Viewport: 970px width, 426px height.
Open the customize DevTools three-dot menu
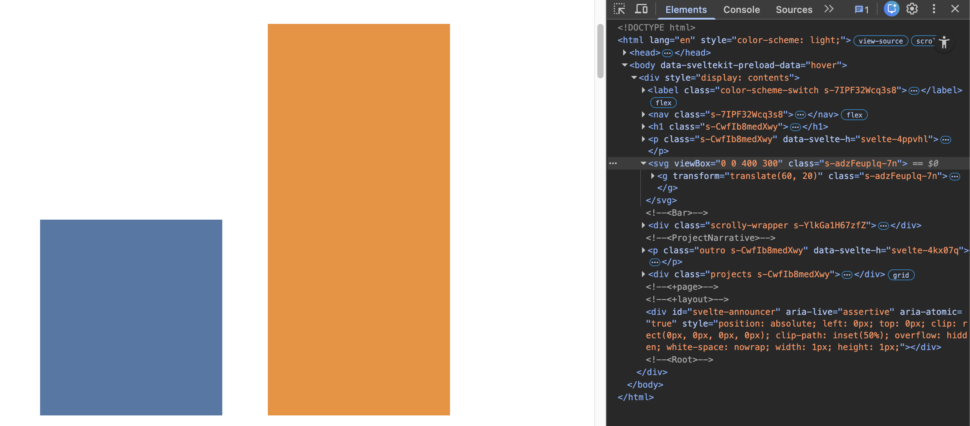[934, 9]
